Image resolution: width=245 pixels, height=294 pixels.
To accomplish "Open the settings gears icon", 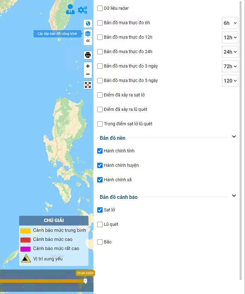I will click(x=83, y=10).
